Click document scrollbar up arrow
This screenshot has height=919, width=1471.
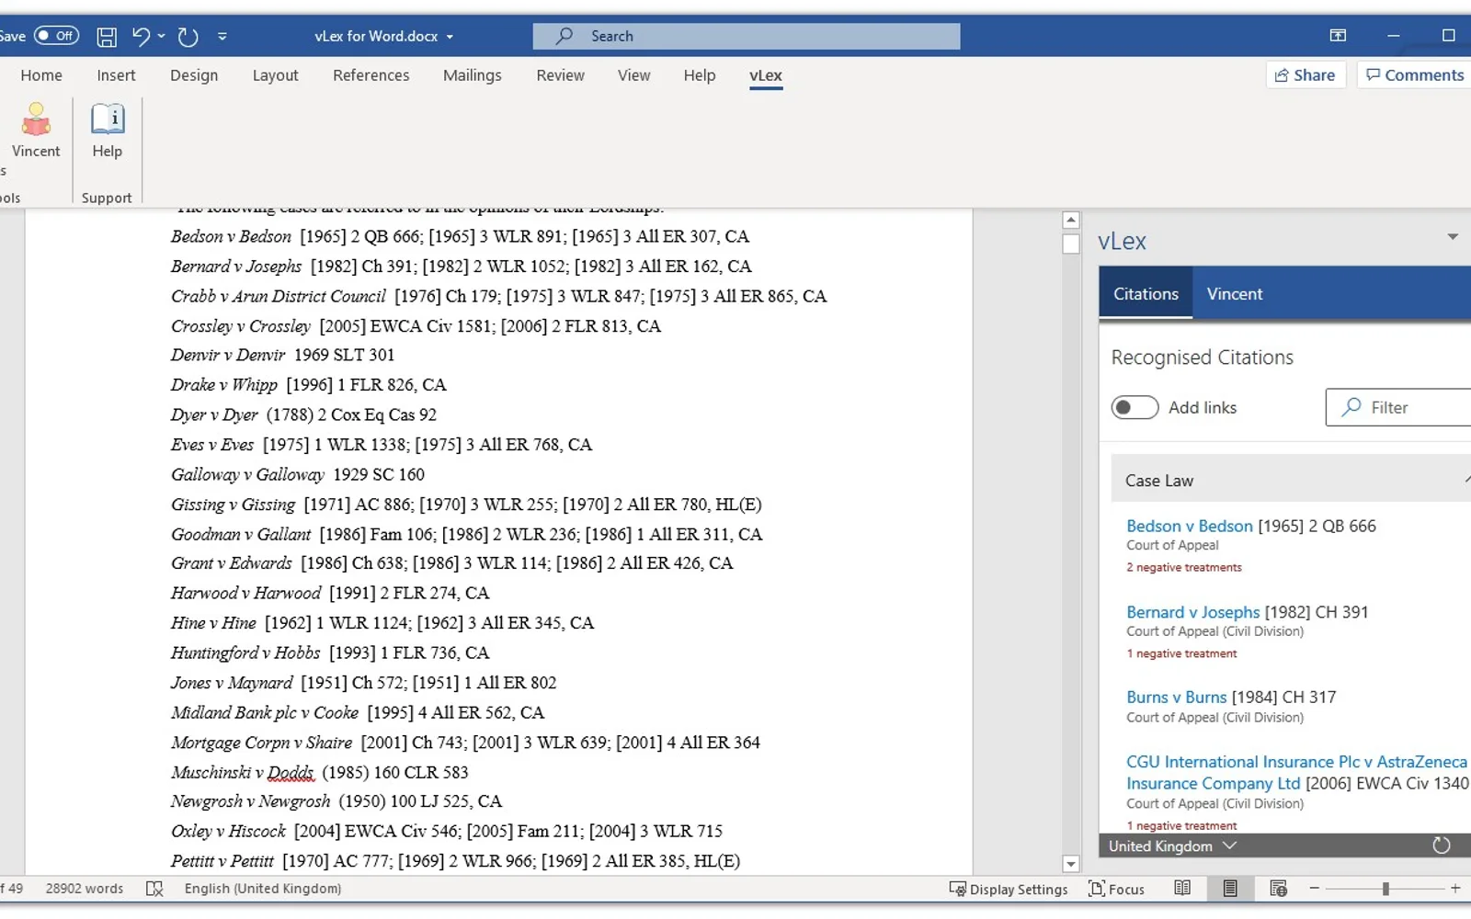click(x=1070, y=221)
